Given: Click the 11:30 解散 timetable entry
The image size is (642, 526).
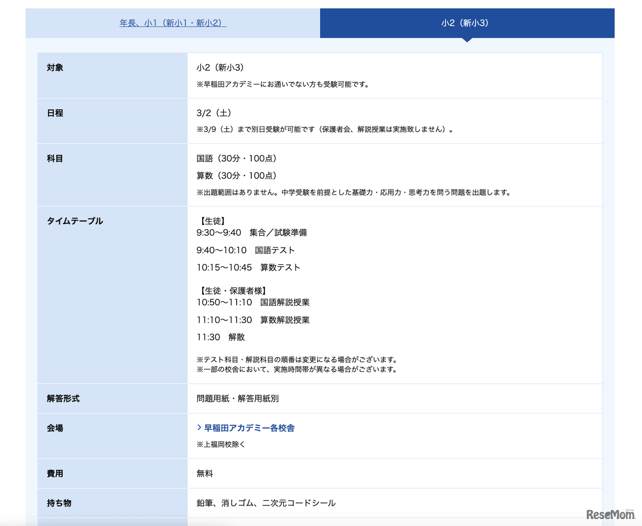Looking at the screenshot, I should [221, 337].
